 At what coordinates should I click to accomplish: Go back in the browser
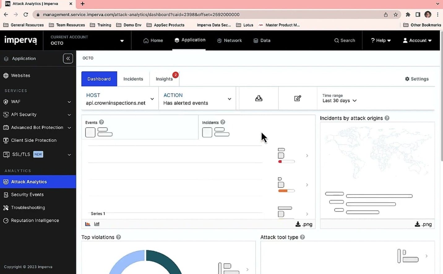6,15
